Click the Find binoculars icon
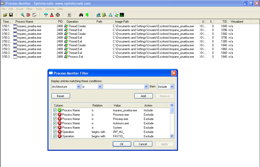The image size is (260, 167). [x=81, y=15]
